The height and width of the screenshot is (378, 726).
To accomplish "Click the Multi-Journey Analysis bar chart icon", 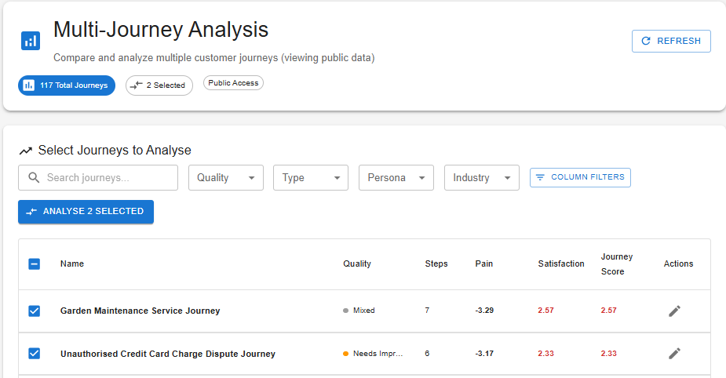I will point(30,41).
